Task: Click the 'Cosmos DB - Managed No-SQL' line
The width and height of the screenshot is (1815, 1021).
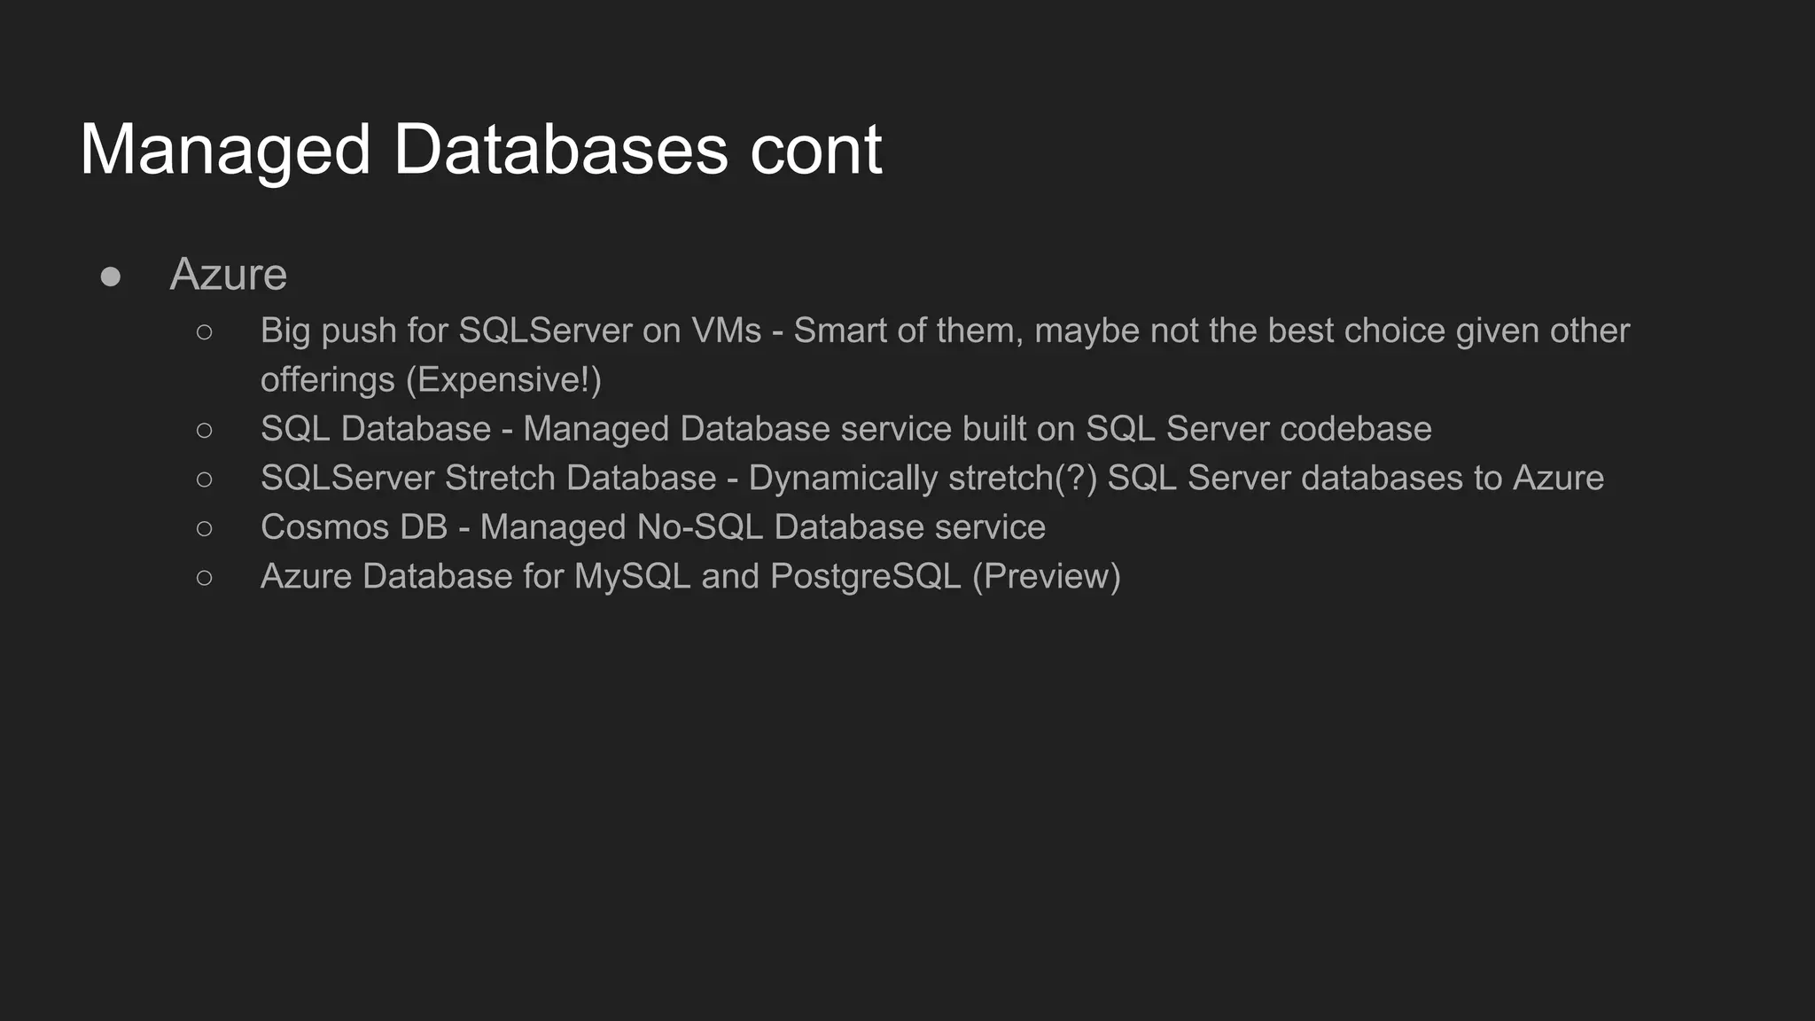Action: (x=652, y=528)
